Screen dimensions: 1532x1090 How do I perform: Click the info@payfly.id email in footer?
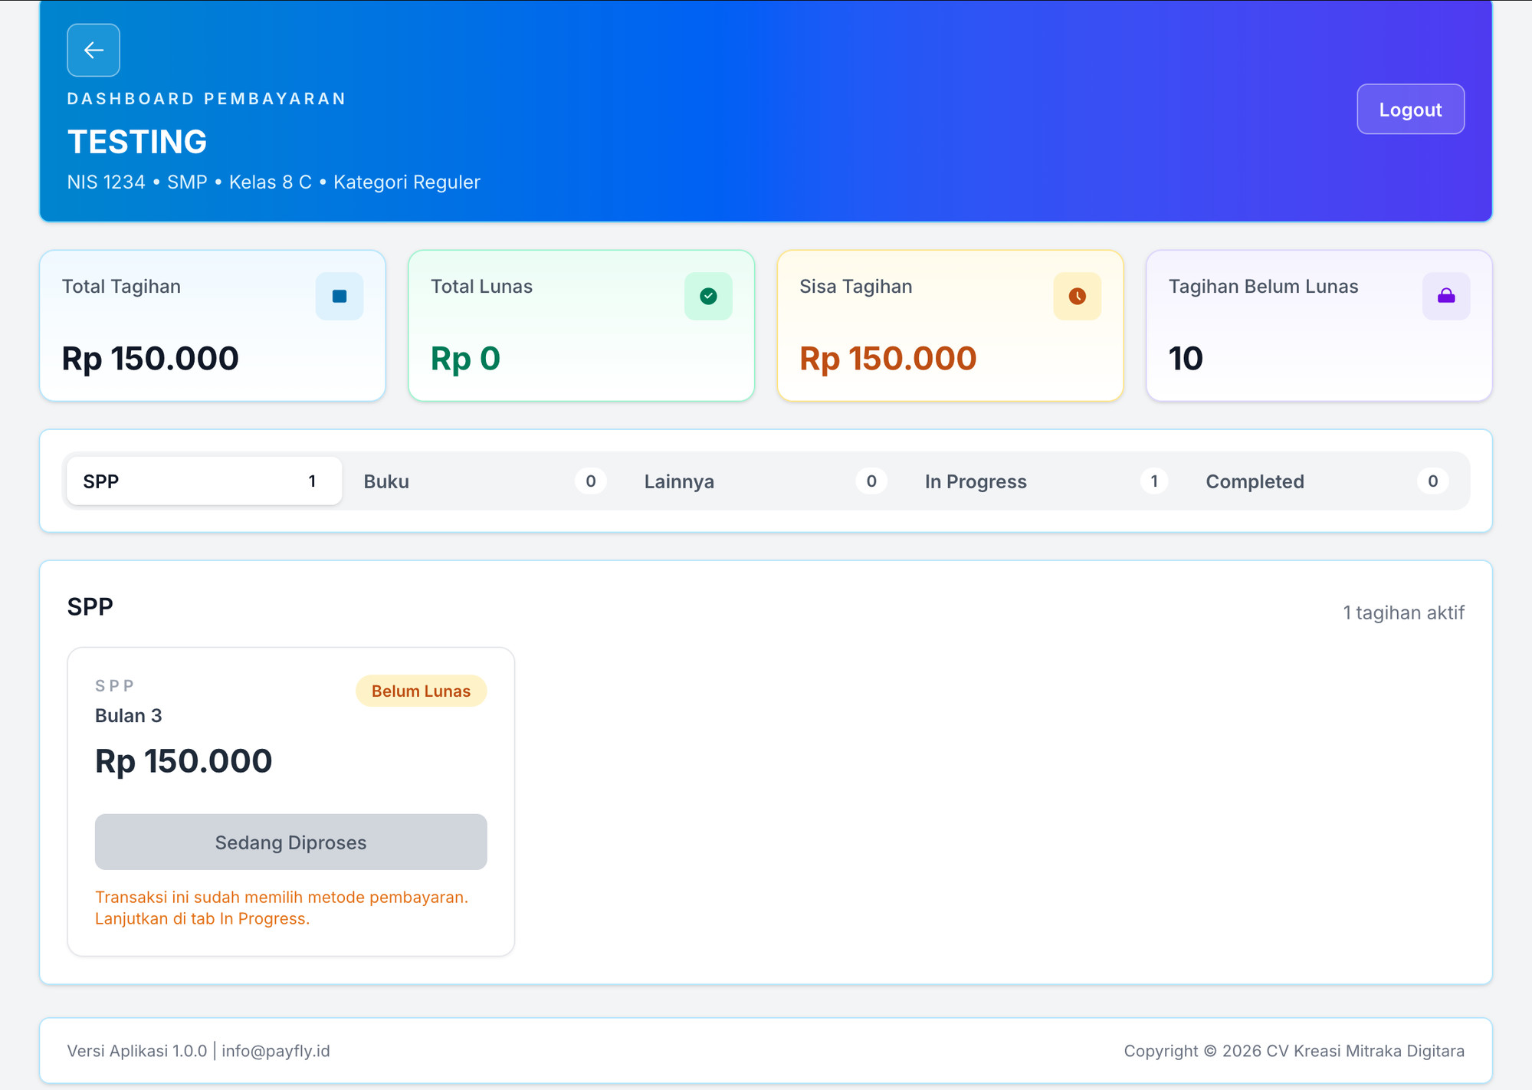coord(276,1051)
